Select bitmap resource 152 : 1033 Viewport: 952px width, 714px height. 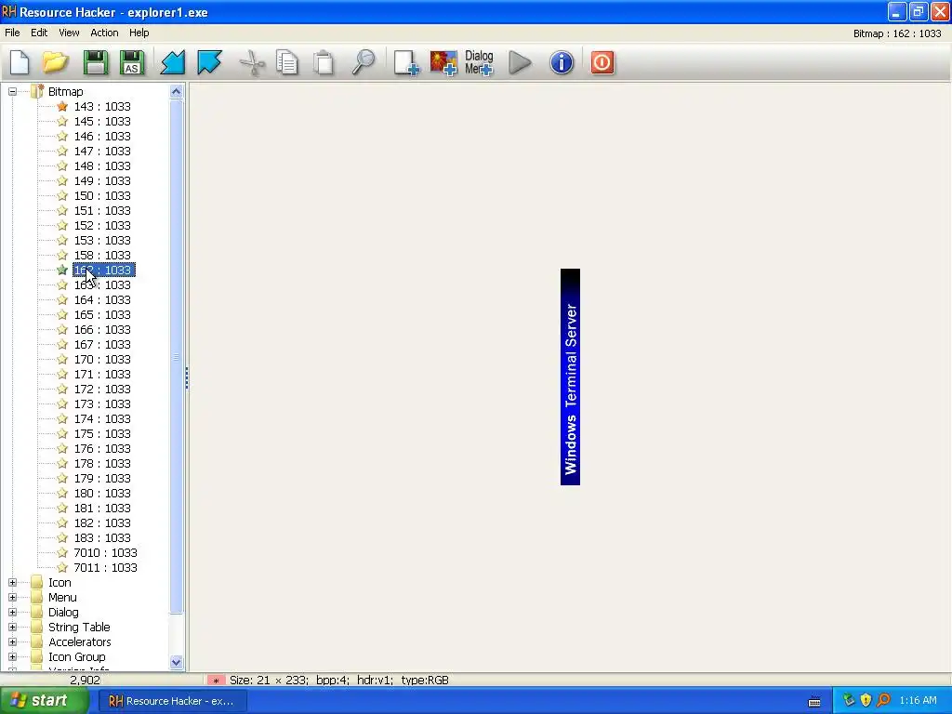click(102, 225)
